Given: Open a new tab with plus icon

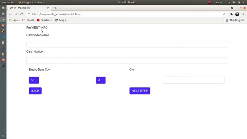Looking at the screenshot, I should (55, 8).
